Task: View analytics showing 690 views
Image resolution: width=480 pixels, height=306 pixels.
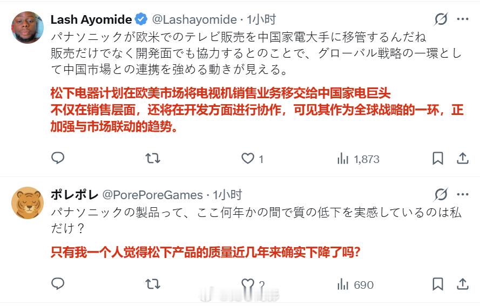Action: tap(355, 284)
